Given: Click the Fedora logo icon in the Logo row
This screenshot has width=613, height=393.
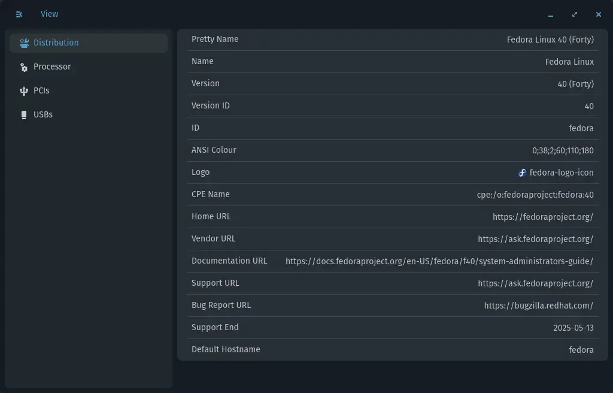Looking at the screenshot, I should click(x=522, y=173).
